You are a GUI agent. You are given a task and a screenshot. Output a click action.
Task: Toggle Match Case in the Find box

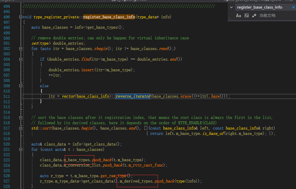coord(239,15)
